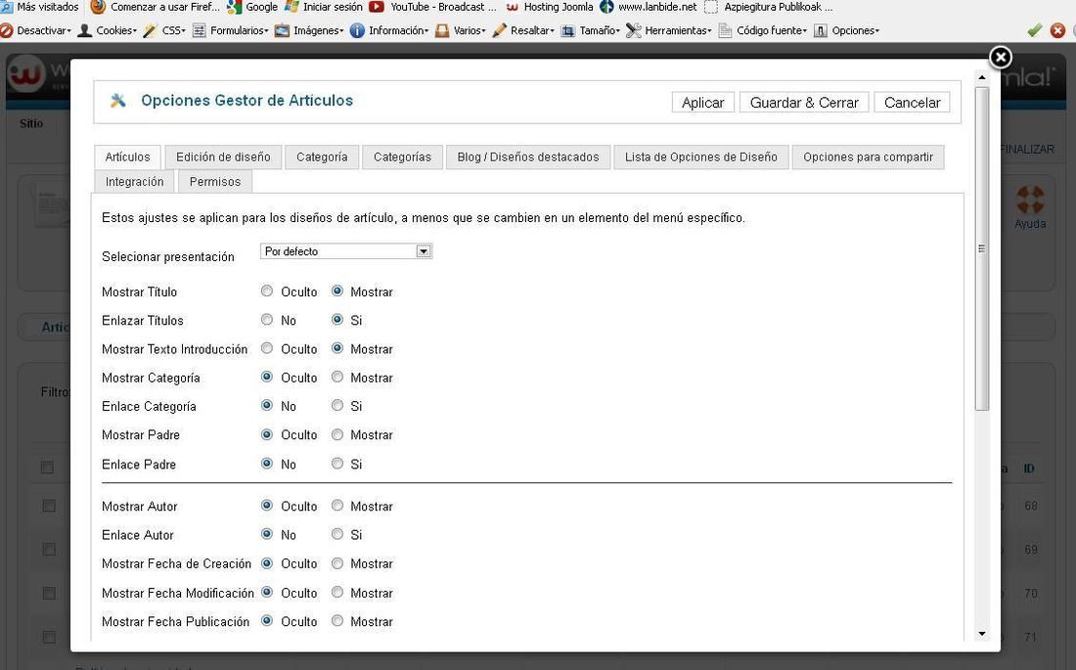This screenshot has height=670, width=1076.
Task: Open the Selecionar presentación dropdown
Action: click(x=346, y=251)
